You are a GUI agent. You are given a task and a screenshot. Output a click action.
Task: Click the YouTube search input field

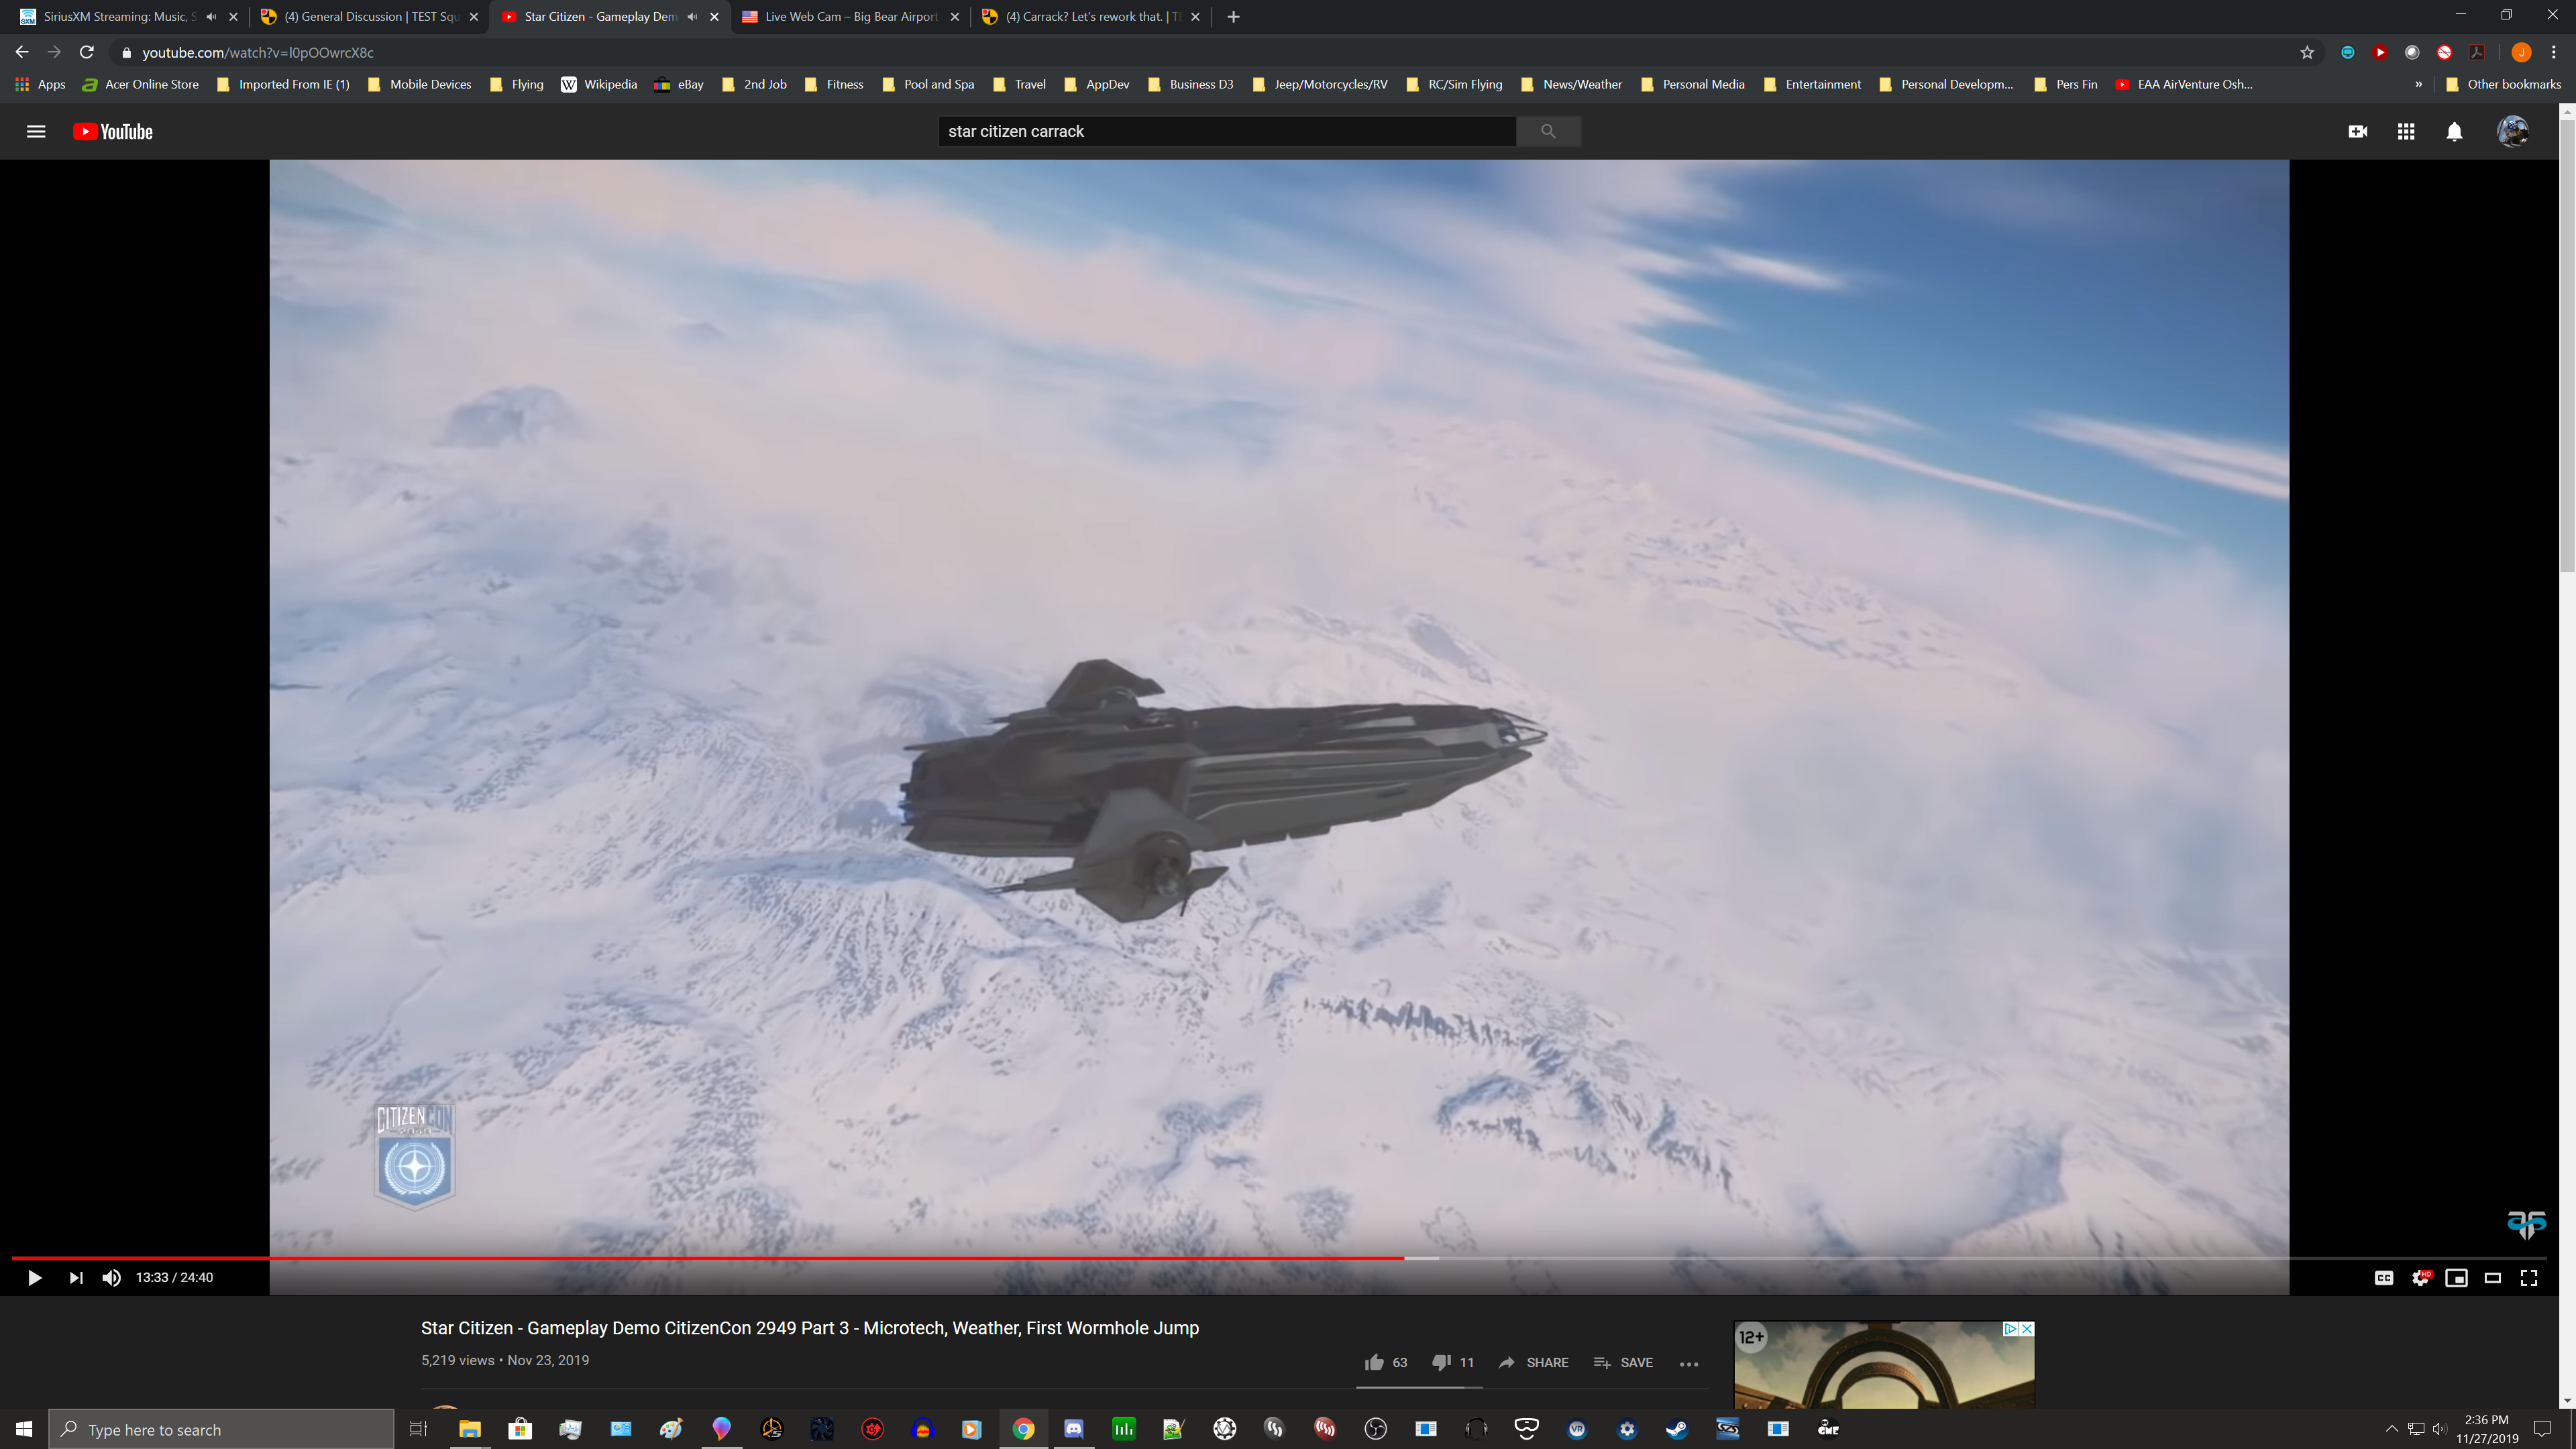pos(1226,131)
